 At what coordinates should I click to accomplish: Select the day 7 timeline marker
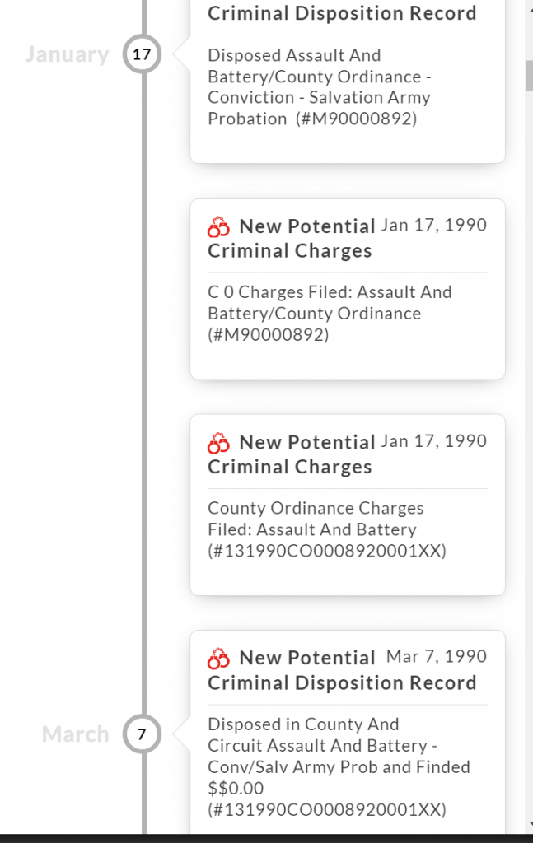tap(142, 734)
